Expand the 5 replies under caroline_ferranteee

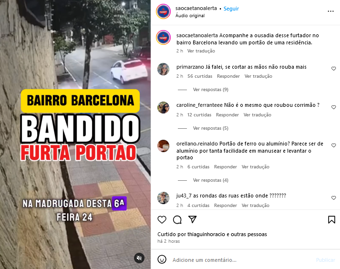[x=211, y=128]
